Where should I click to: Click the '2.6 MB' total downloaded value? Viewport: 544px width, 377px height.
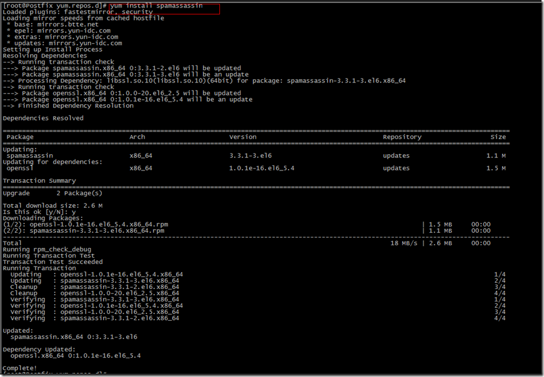click(x=440, y=243)
